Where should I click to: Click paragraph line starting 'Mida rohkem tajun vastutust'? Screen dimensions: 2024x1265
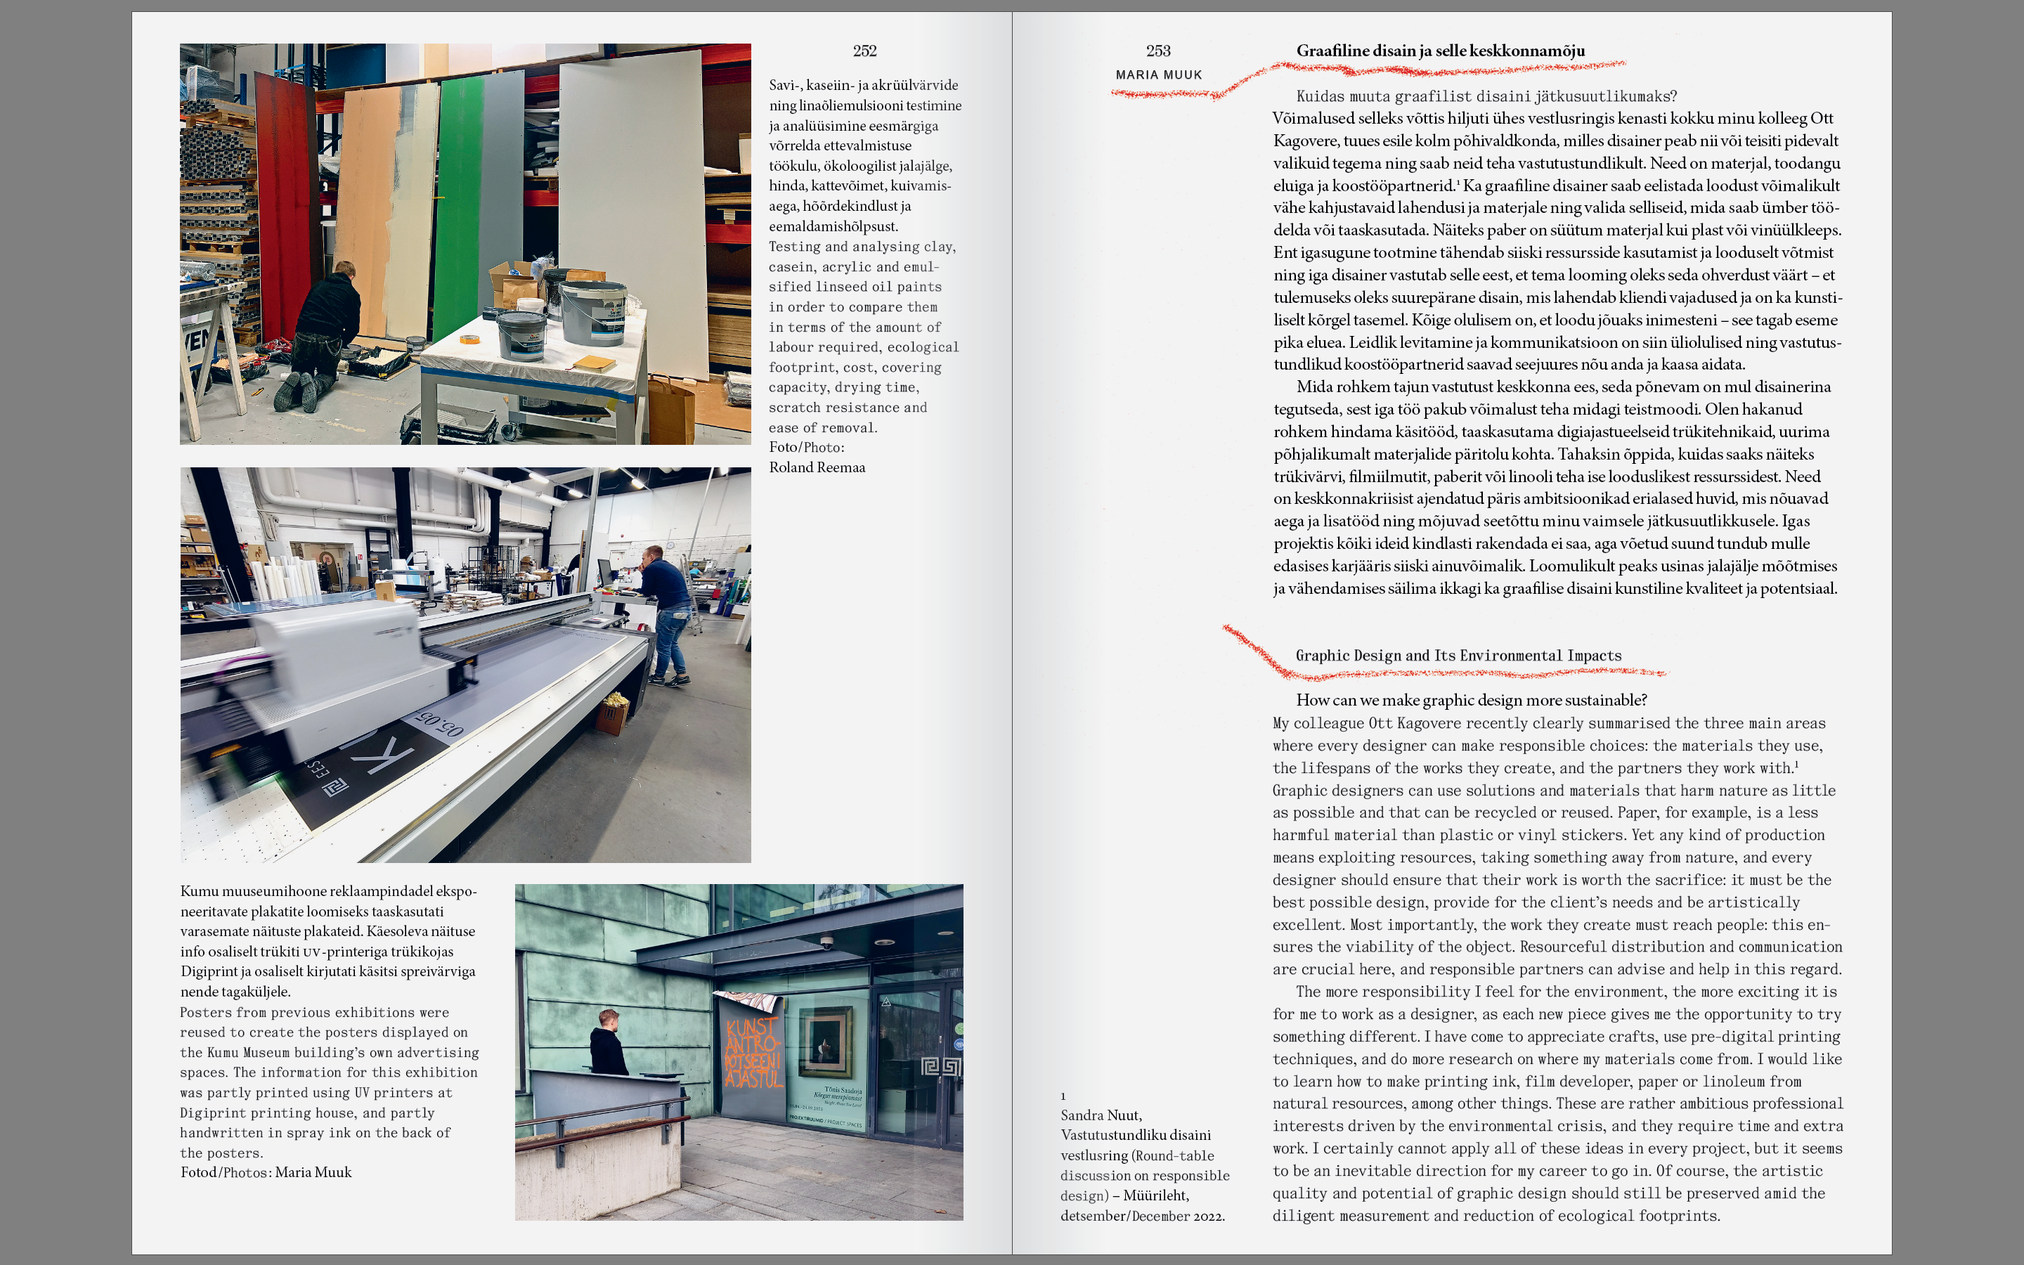[x=1563, y=387]
